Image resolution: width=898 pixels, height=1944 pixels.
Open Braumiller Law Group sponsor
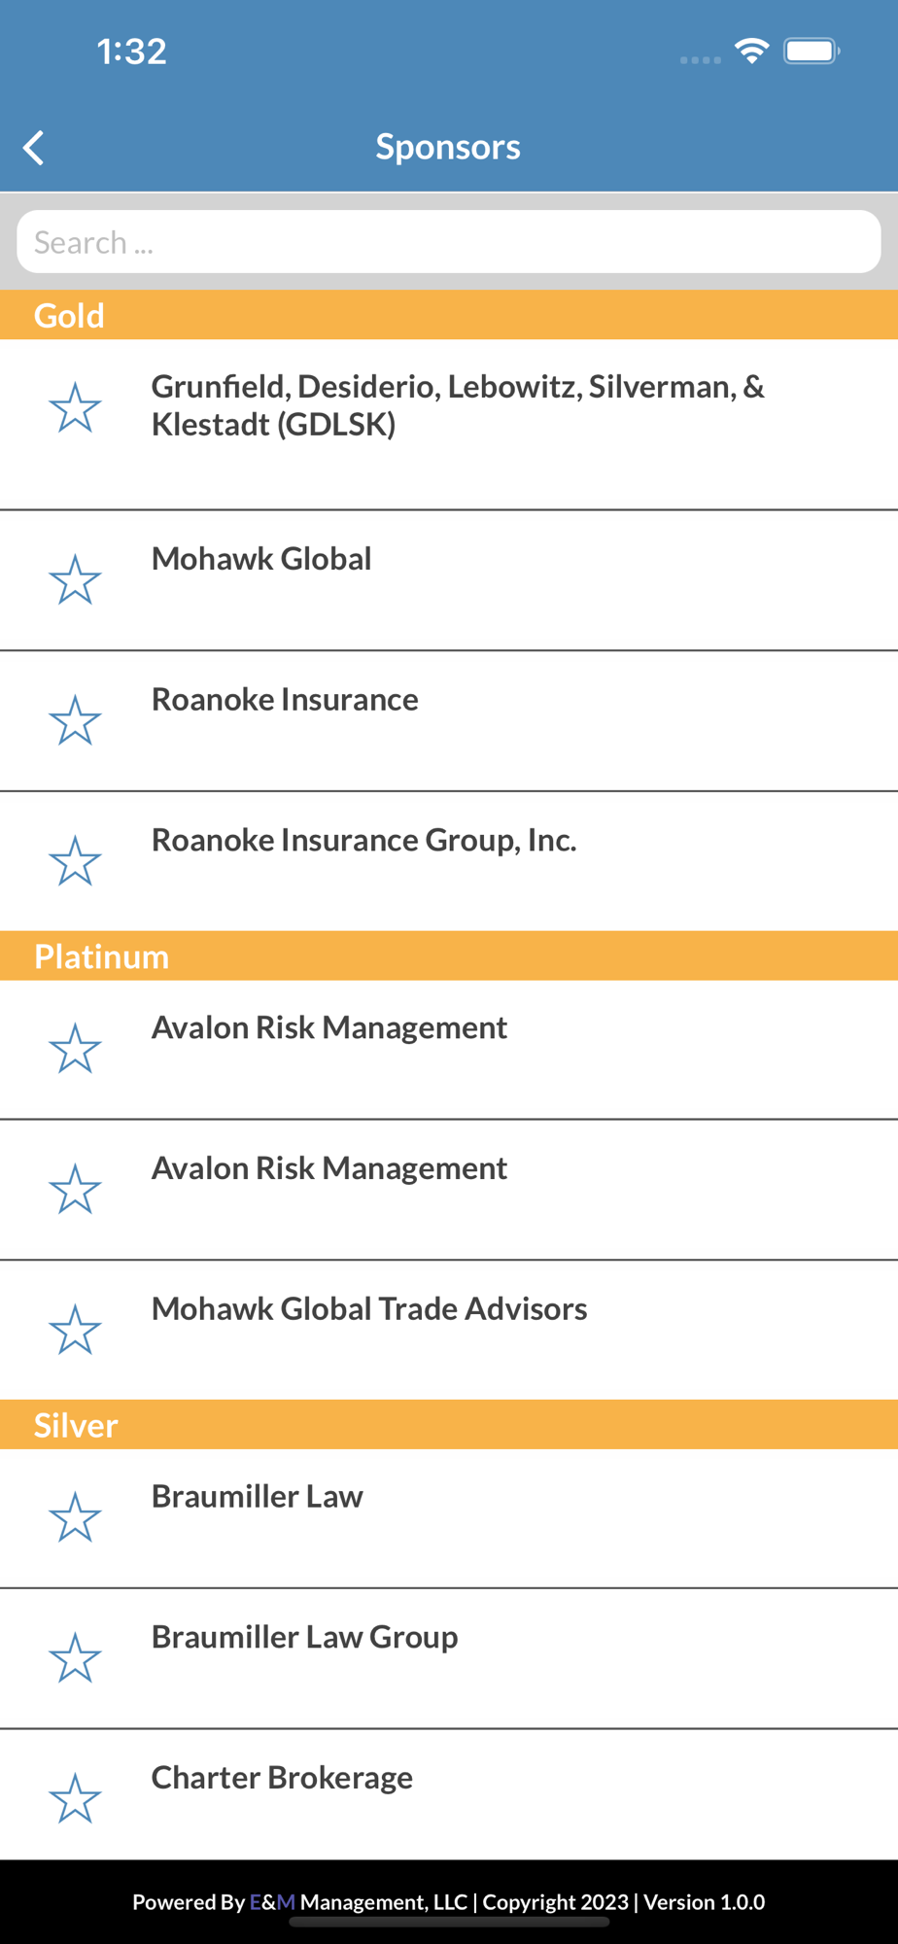[x=449, y=1659]
